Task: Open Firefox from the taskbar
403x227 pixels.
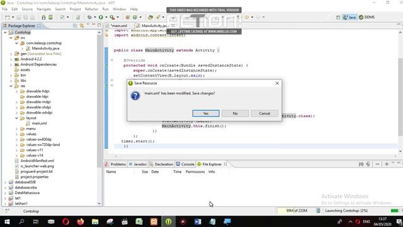Action: tap(81, 221)
